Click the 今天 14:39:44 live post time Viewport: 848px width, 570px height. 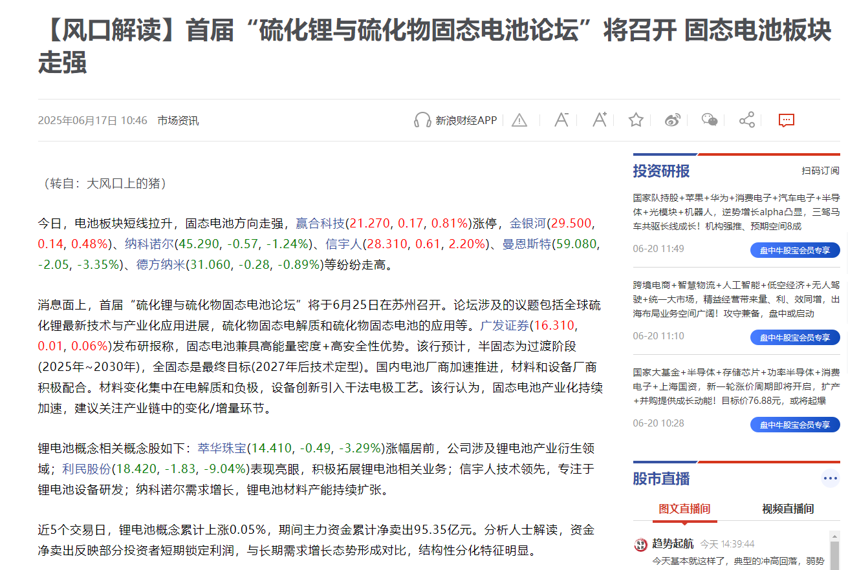point(727,544)
